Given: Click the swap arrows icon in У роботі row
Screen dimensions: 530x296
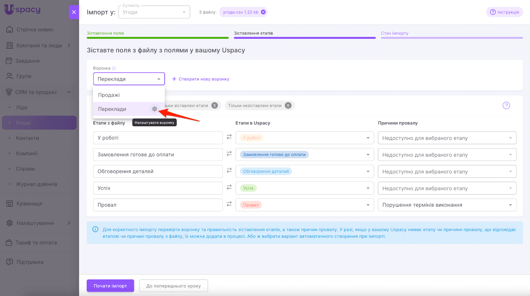Looking at the screenshot, I should point(229,137).
